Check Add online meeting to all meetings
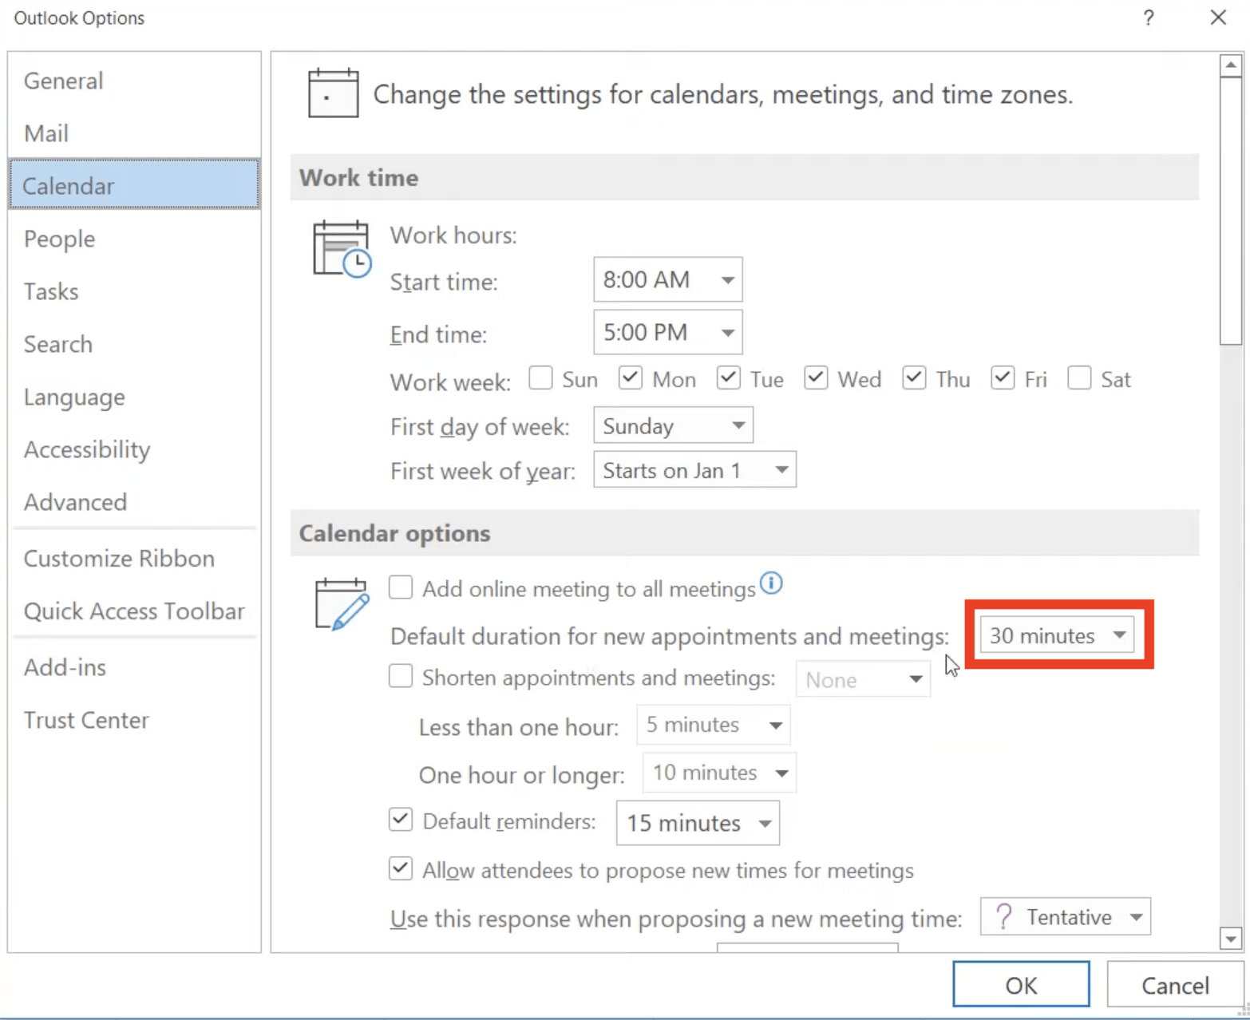The height and width of the screenshot is (1020, 1250). click(x=401, y=587)
